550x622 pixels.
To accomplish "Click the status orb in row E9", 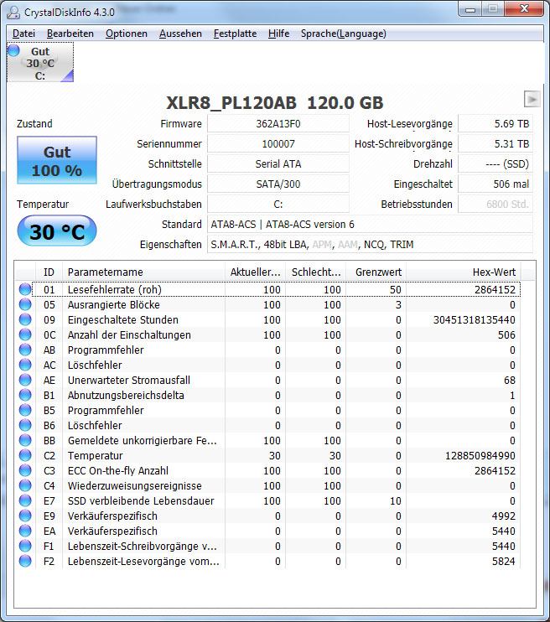I will click(25, 516).
